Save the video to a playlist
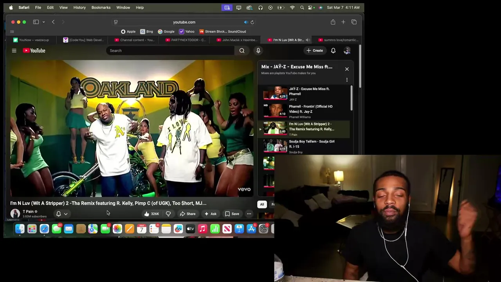This screenshot has height=282, width=501. pyautogui.click(x=232, y=214)
